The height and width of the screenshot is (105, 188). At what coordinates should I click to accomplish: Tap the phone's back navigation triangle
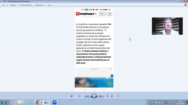tap(103, 90)
